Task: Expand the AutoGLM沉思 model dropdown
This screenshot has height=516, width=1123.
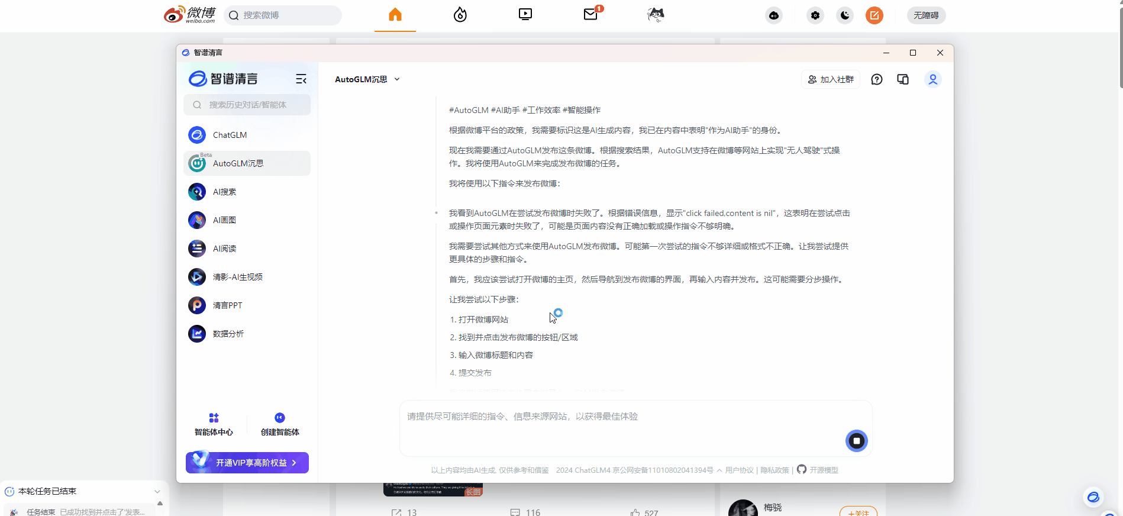Action: 397,79
